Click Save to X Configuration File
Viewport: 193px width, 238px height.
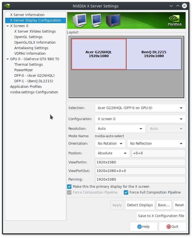point(161,216)
